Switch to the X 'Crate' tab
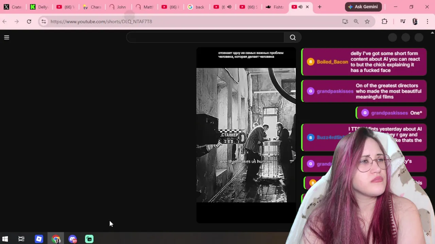 tap(13, 7)
